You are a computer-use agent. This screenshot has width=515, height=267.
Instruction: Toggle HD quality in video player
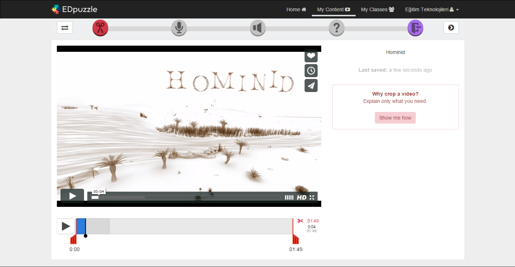(302, 197)
